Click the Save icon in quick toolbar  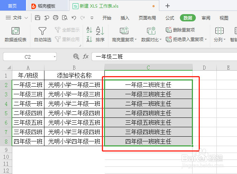click(38, 18)
